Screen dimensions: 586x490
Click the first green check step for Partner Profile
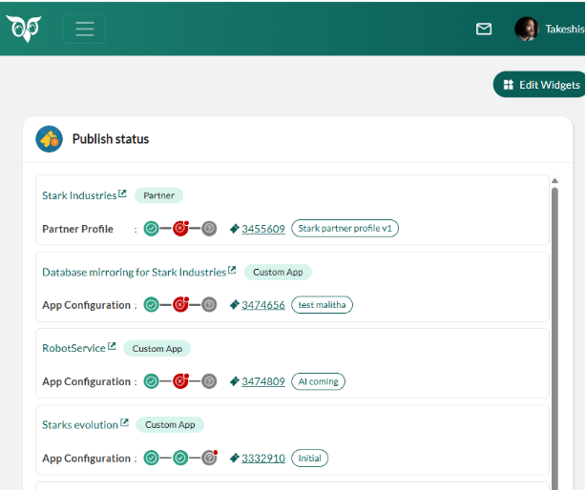tap(152, 228)
